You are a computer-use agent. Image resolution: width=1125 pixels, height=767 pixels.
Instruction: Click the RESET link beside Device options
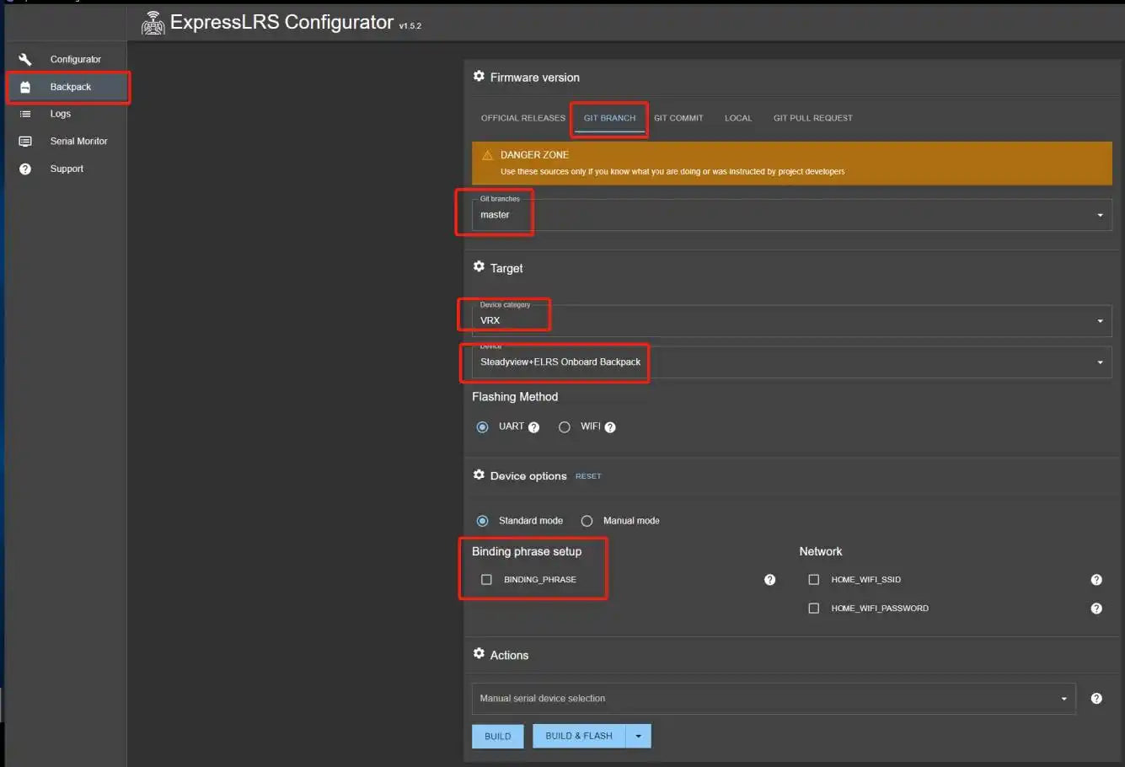tap(588, 476)
